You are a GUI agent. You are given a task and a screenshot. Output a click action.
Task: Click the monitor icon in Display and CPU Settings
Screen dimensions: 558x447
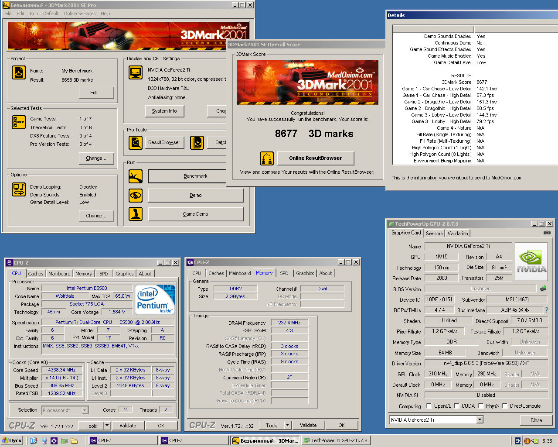coord(136,72)
